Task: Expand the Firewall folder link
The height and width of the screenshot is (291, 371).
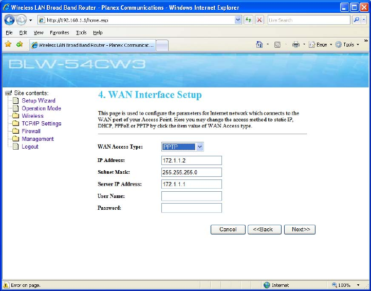Action: pos(31,131)
